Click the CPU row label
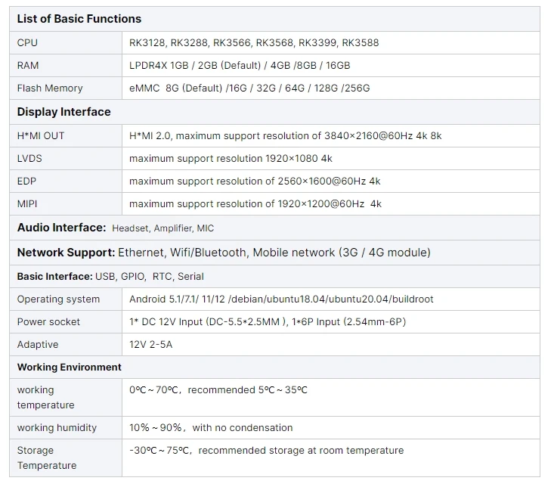The image size is (551, 487). (x=27, y=43)
